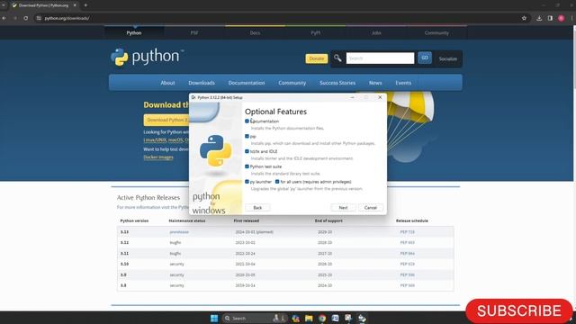This screenshot has width=576, height=324.
Task: Click Back in the Python Setup dialog
Action: pyautogui.click(x=257, y=208)
